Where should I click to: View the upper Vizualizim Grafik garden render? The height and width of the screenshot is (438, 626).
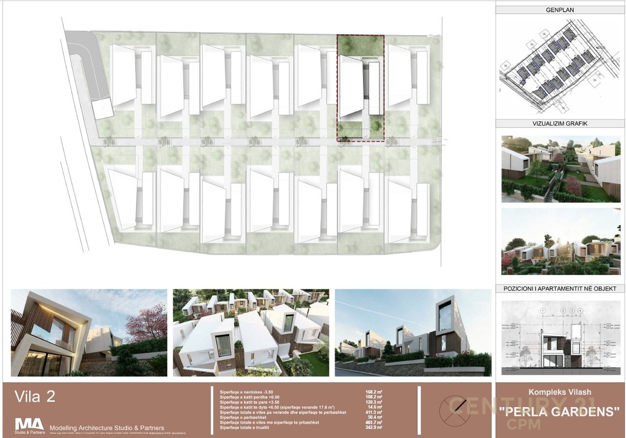[560, 169]
